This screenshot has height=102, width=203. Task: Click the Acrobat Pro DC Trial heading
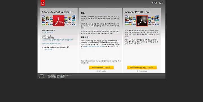(x=137, y=12)
